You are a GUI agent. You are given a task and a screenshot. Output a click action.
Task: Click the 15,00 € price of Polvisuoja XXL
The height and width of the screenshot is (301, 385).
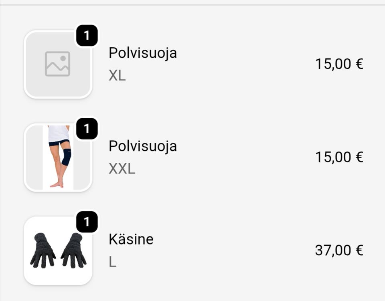coord(339,157)
